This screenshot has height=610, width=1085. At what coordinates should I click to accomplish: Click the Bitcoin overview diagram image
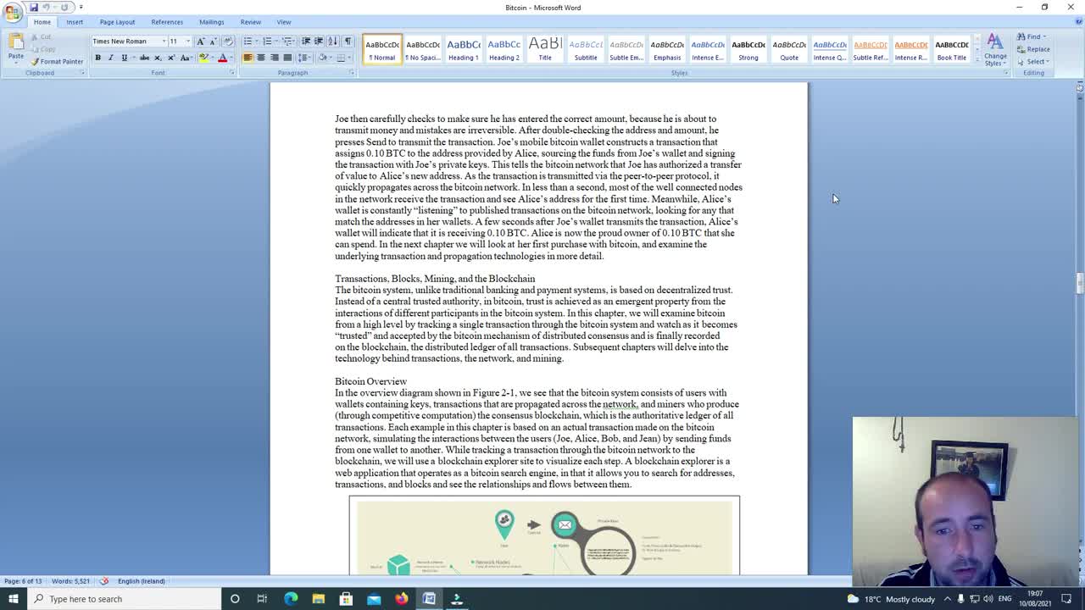[x=544, y=535]
